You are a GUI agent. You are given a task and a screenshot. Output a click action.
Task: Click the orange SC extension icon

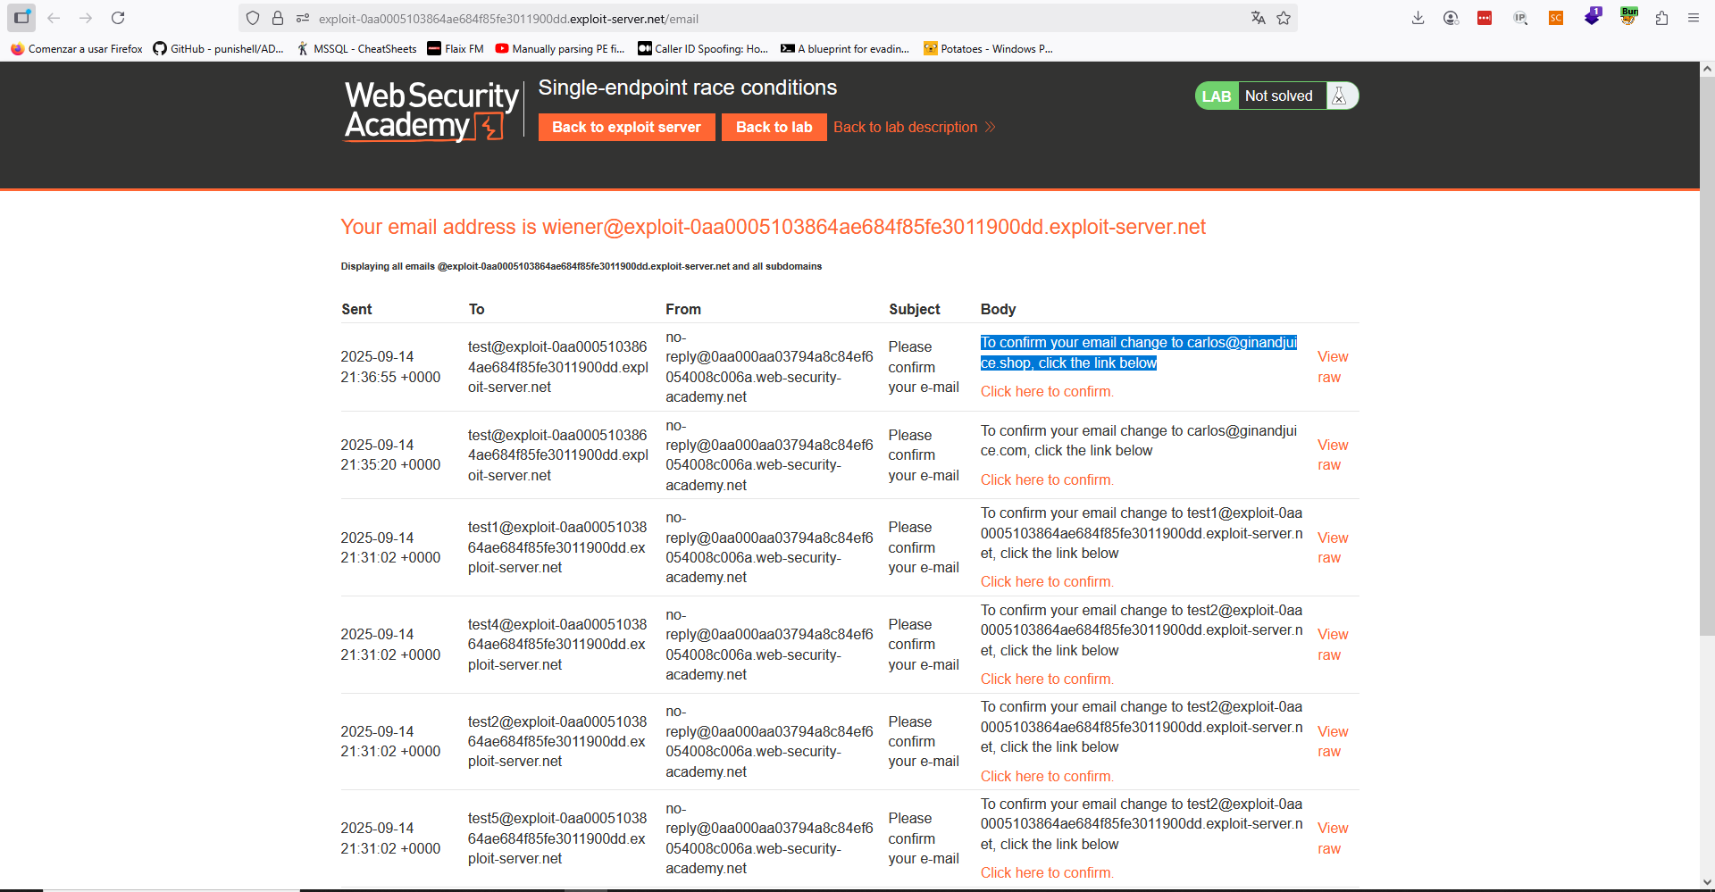[x=1556, y=18]
